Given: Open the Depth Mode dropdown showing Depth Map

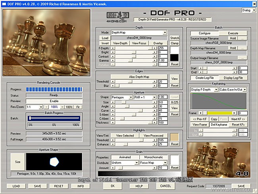Looking at the screenshot, I should coord(139,33).
